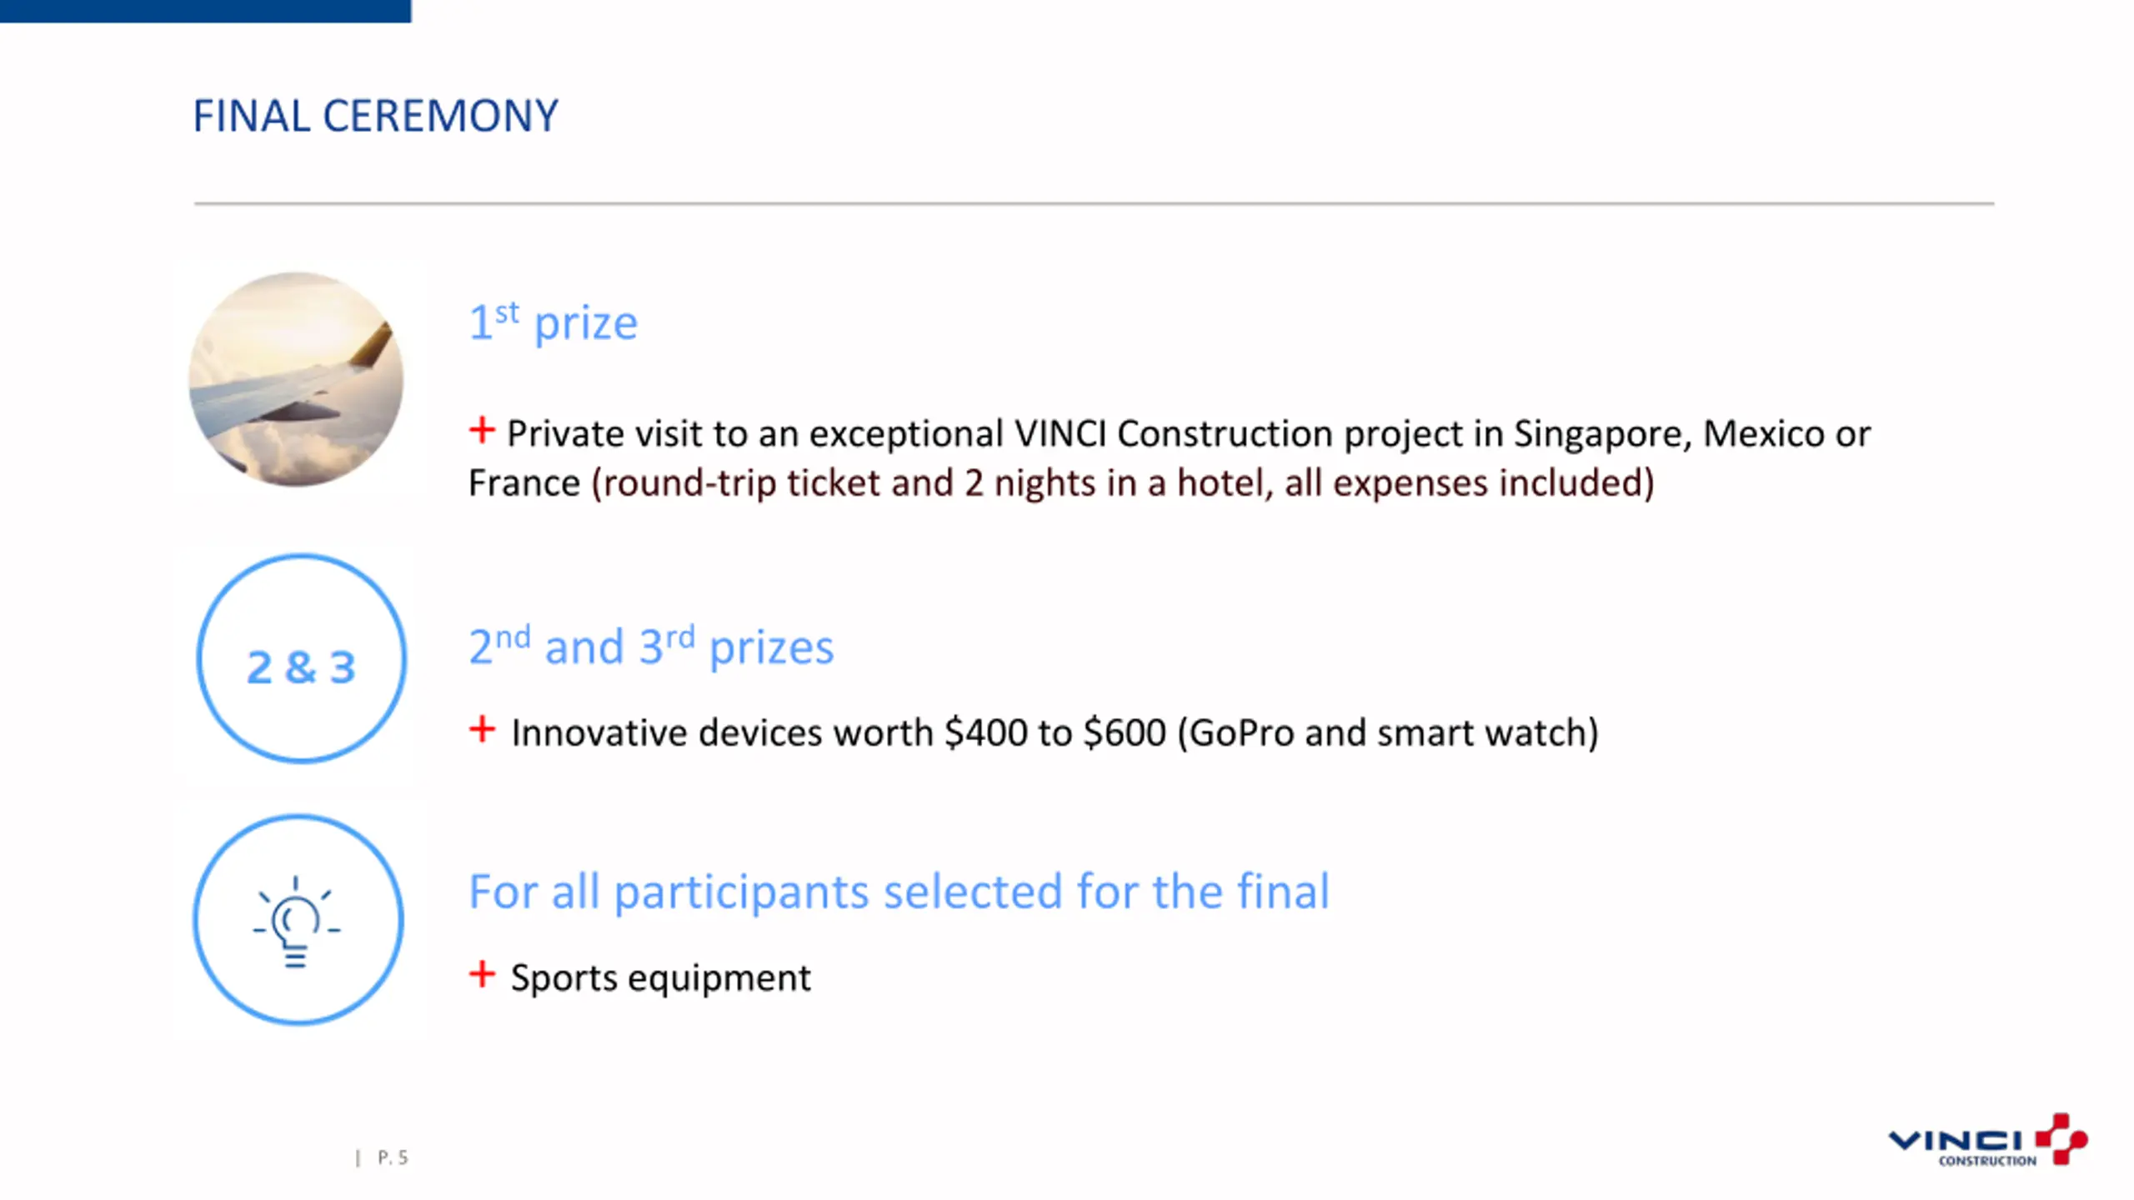Click the Innovative devices worth $400 line
Viewport: 2134px width, 1200px height.
click(x=1054, y=733)
